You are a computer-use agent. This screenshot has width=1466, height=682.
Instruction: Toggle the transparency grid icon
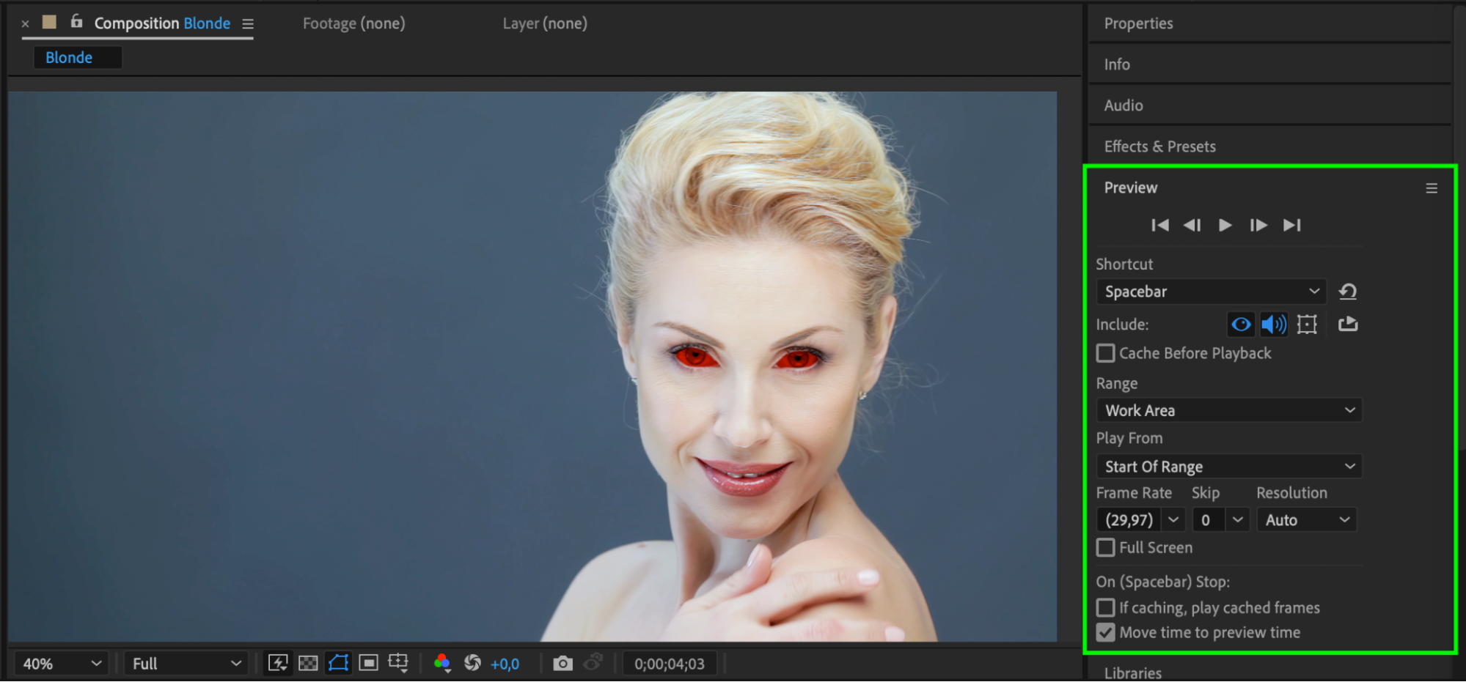[308, 664]
